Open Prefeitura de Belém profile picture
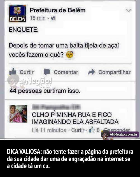The height and width of the screenshot is (177, 140). 17,13
